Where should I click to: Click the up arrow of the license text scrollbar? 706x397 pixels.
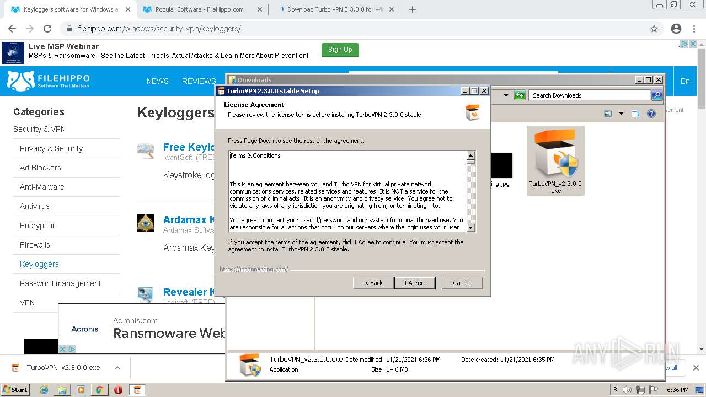click(x=470, y=155)
